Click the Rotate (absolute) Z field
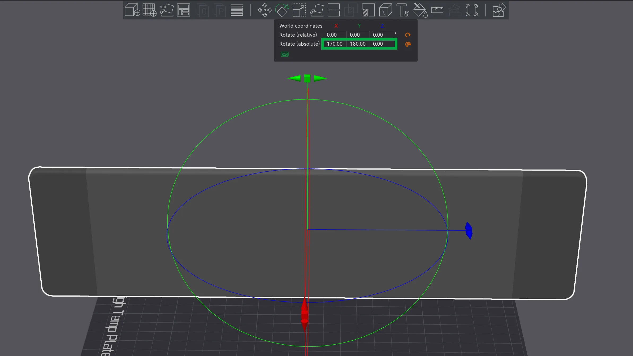 tap(382, 44)
